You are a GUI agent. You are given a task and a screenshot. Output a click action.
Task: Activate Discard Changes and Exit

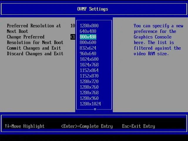click(x=35, y=53)
